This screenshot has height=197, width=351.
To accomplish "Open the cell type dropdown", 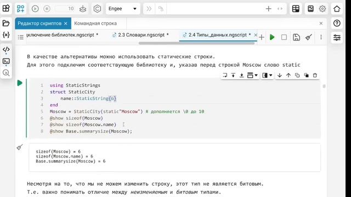I will (252, 76).
